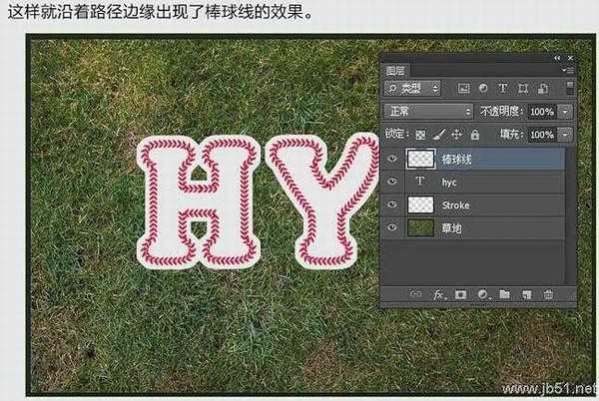Click the pixel layer filter icon
The height and width of the screenshot is (401, 599).
[x=462, y=88]
